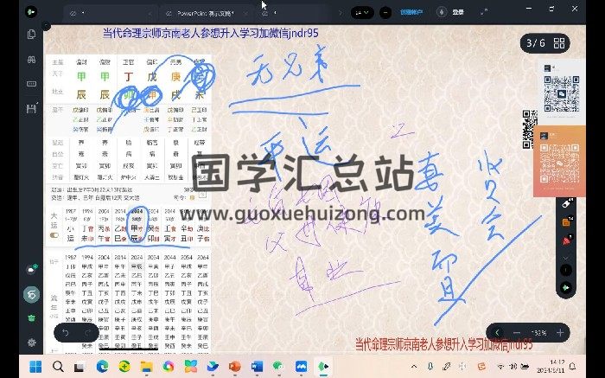This screenshot has width=605, height=378.
Task: Open the dropdown pill in top bar
Action: pyautogui.click(x=362, y=13)
